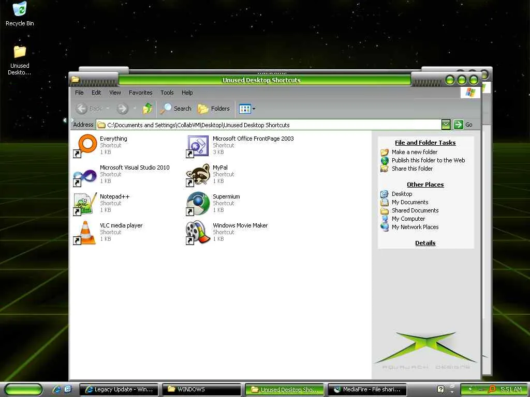Click the Back arrow toolbar button

[x=89, y=109]
